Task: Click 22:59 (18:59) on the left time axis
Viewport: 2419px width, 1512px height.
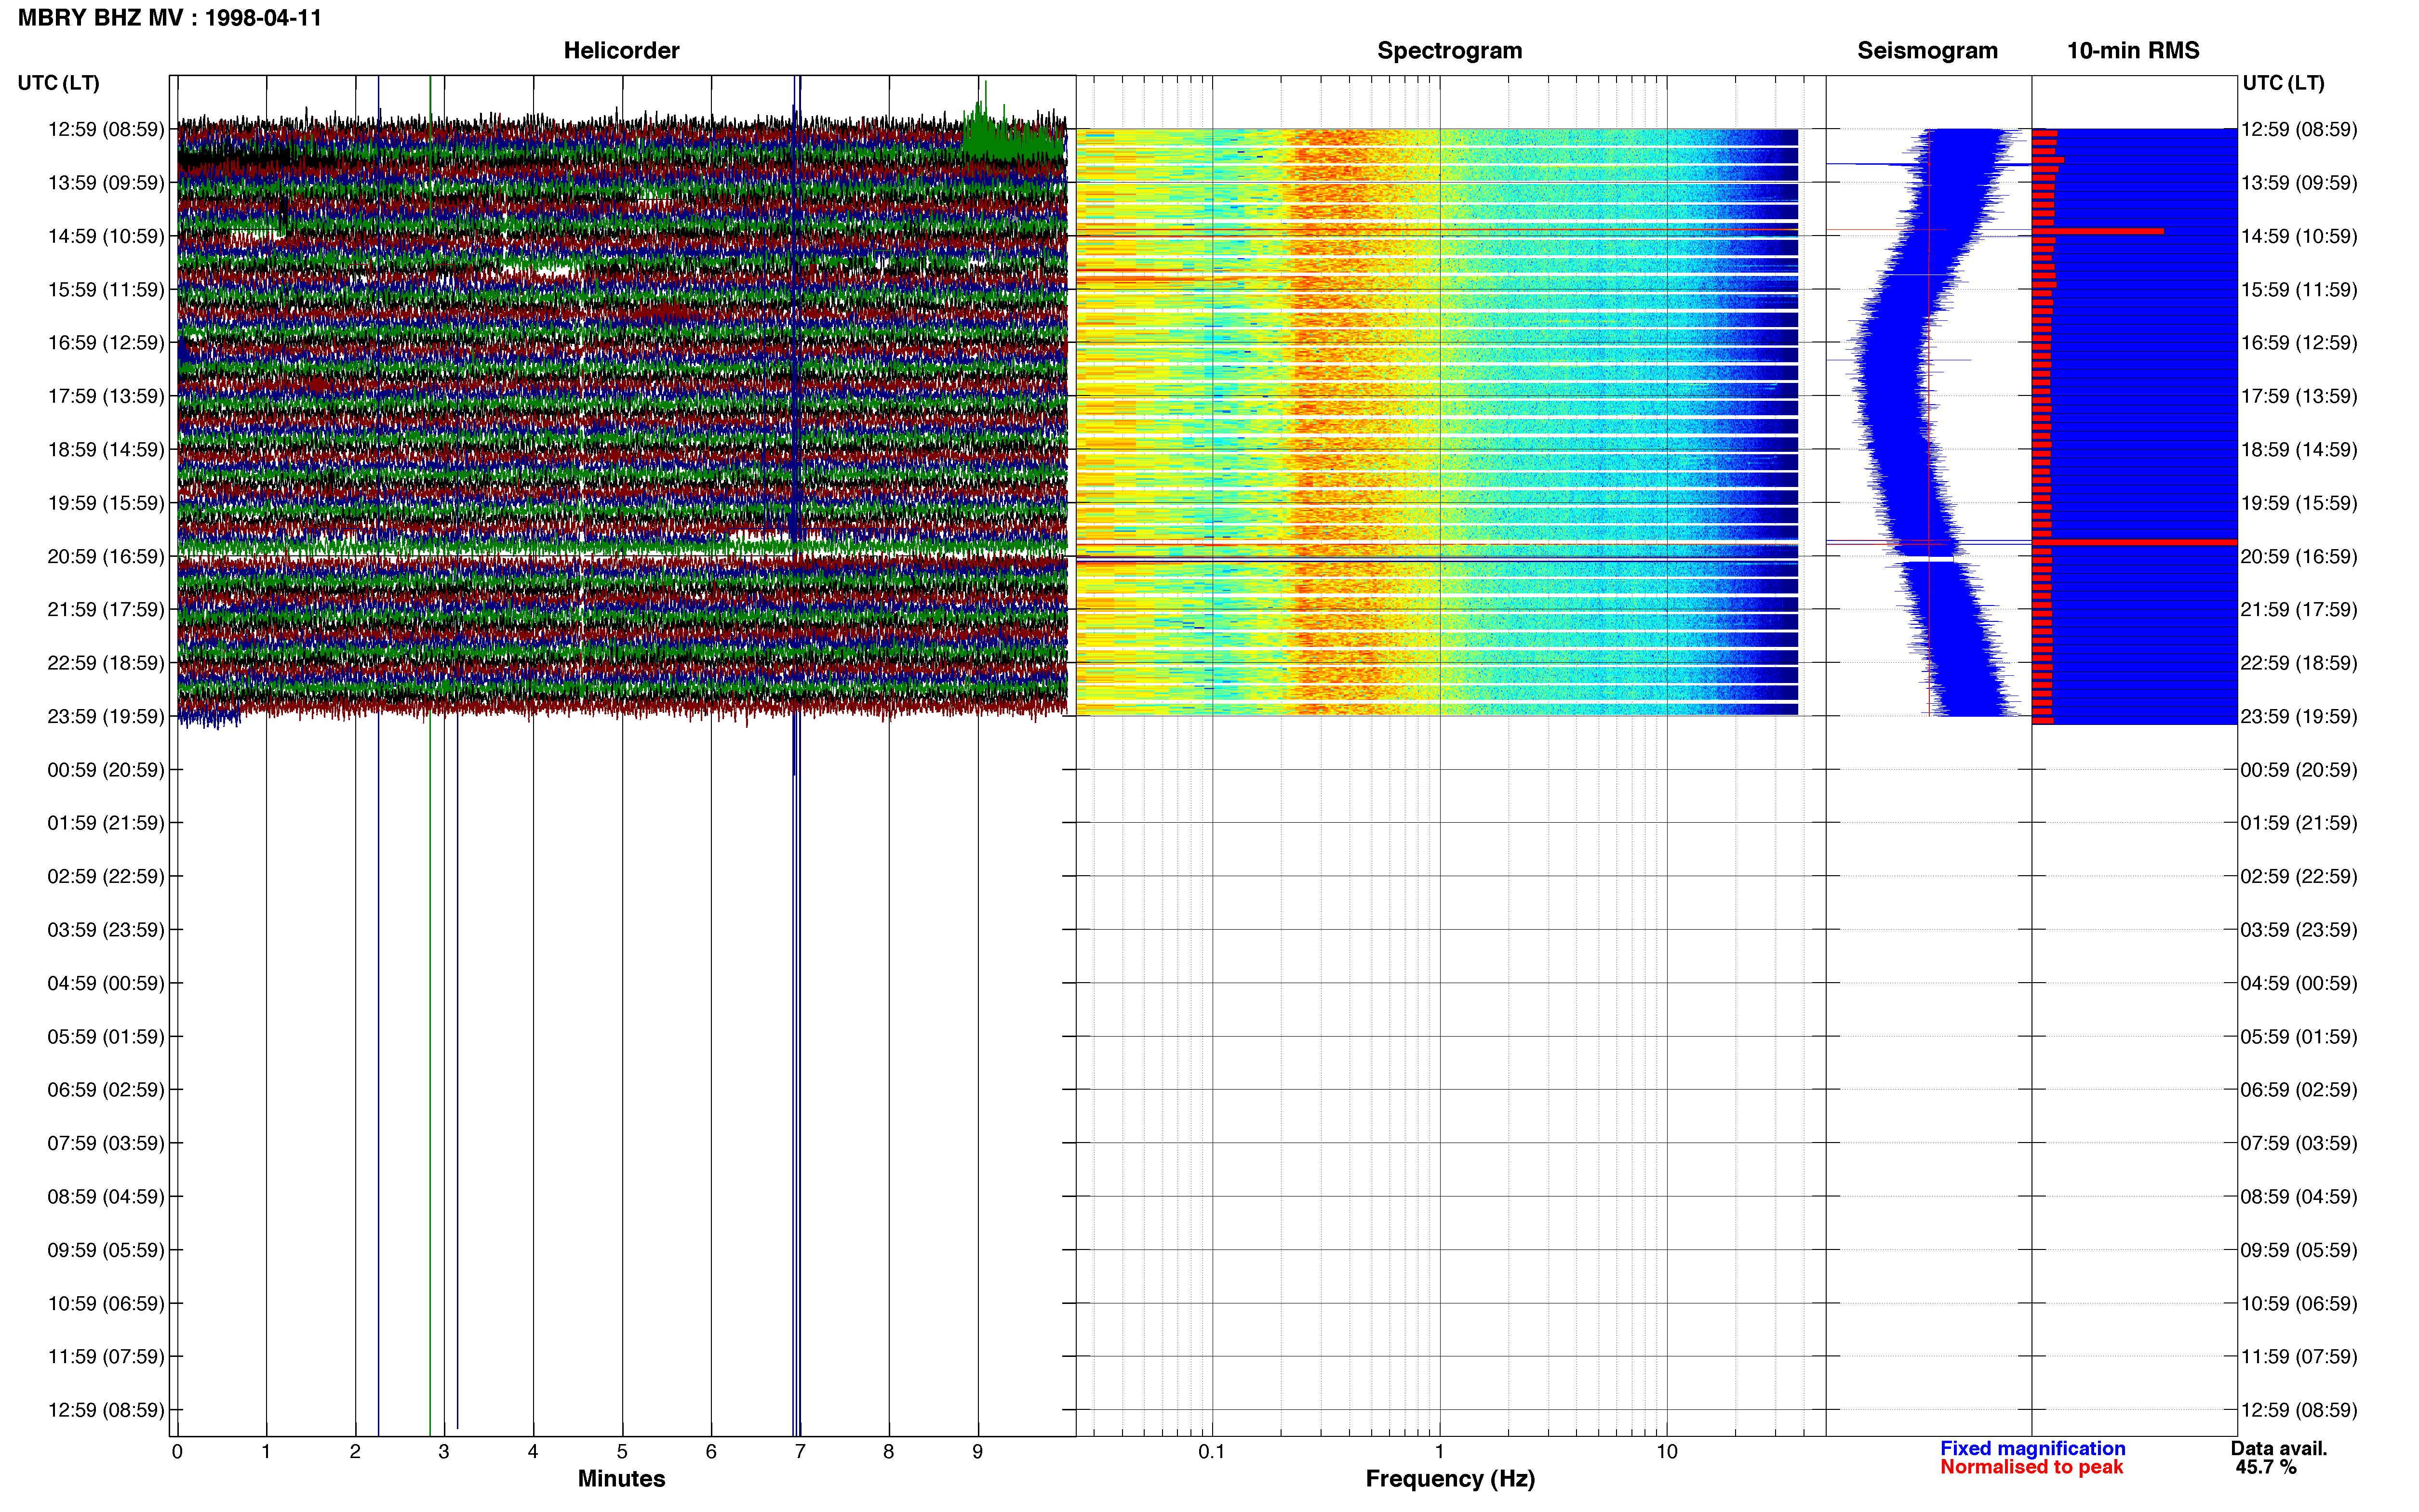Action: 106,663
